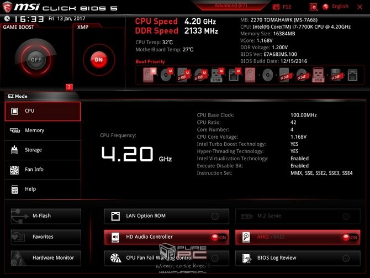Screen dimensions: 370x278
Task: Enable the BIOS Log Review switch
Action: coord(346,258)
